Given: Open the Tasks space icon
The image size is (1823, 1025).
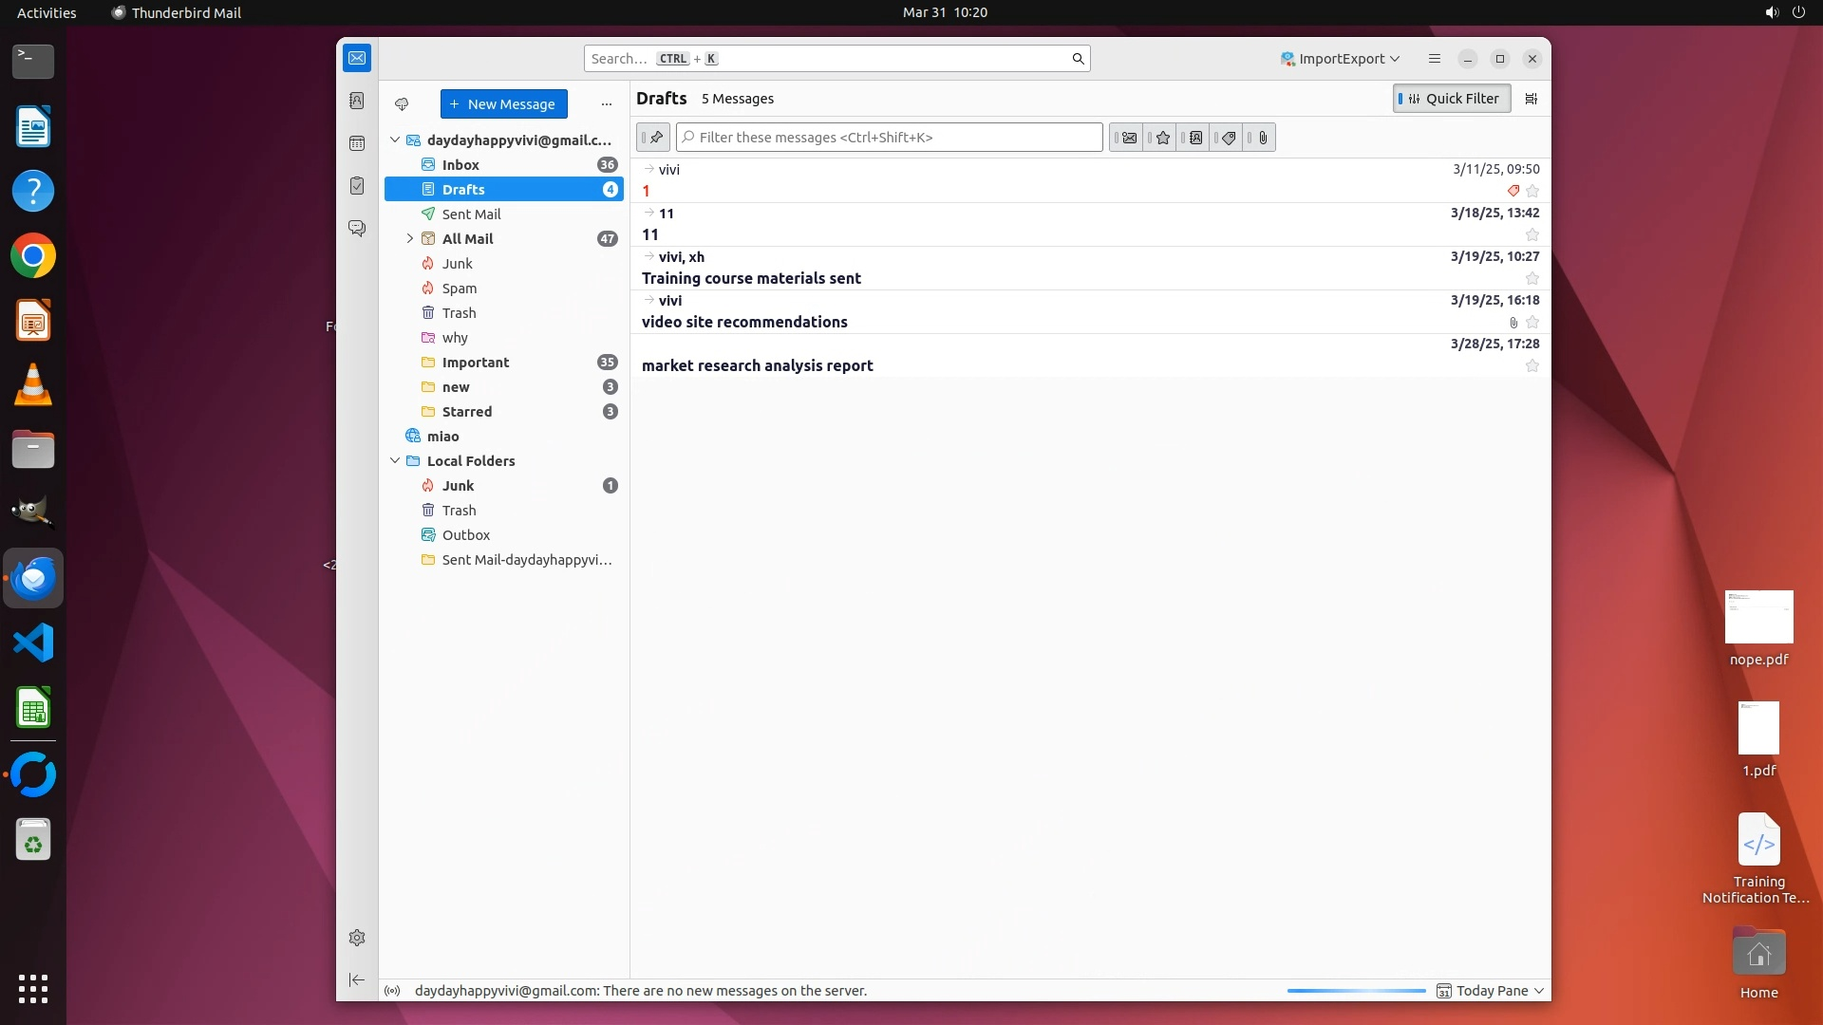Looking at the screenshot, I should [357, 186].
